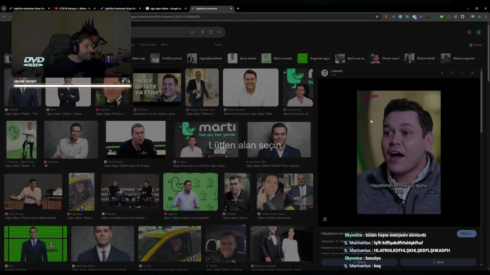
Task: Close the oğuz alper öktem Google tab
Action: click(x=186, y=8)
